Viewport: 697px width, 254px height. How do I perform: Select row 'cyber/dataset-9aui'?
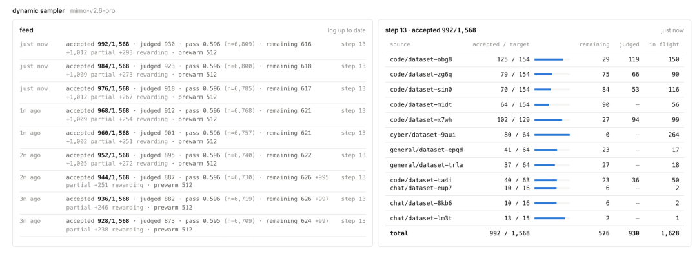click(535, 135)
